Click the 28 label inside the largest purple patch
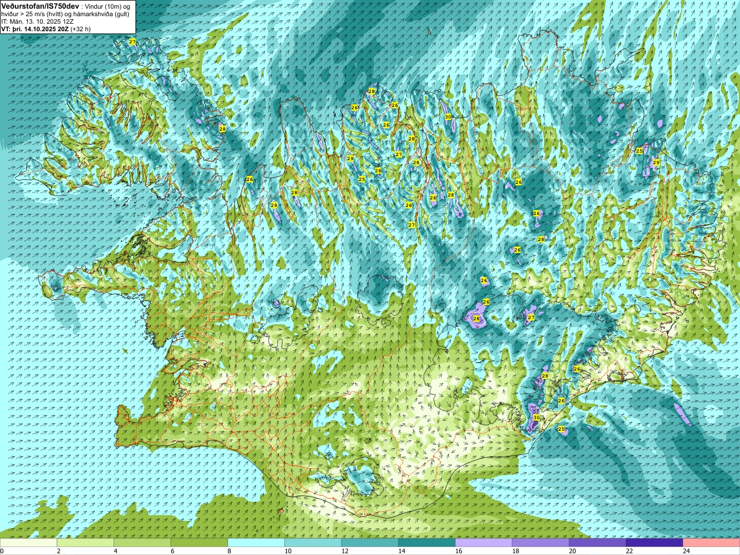 476,319
